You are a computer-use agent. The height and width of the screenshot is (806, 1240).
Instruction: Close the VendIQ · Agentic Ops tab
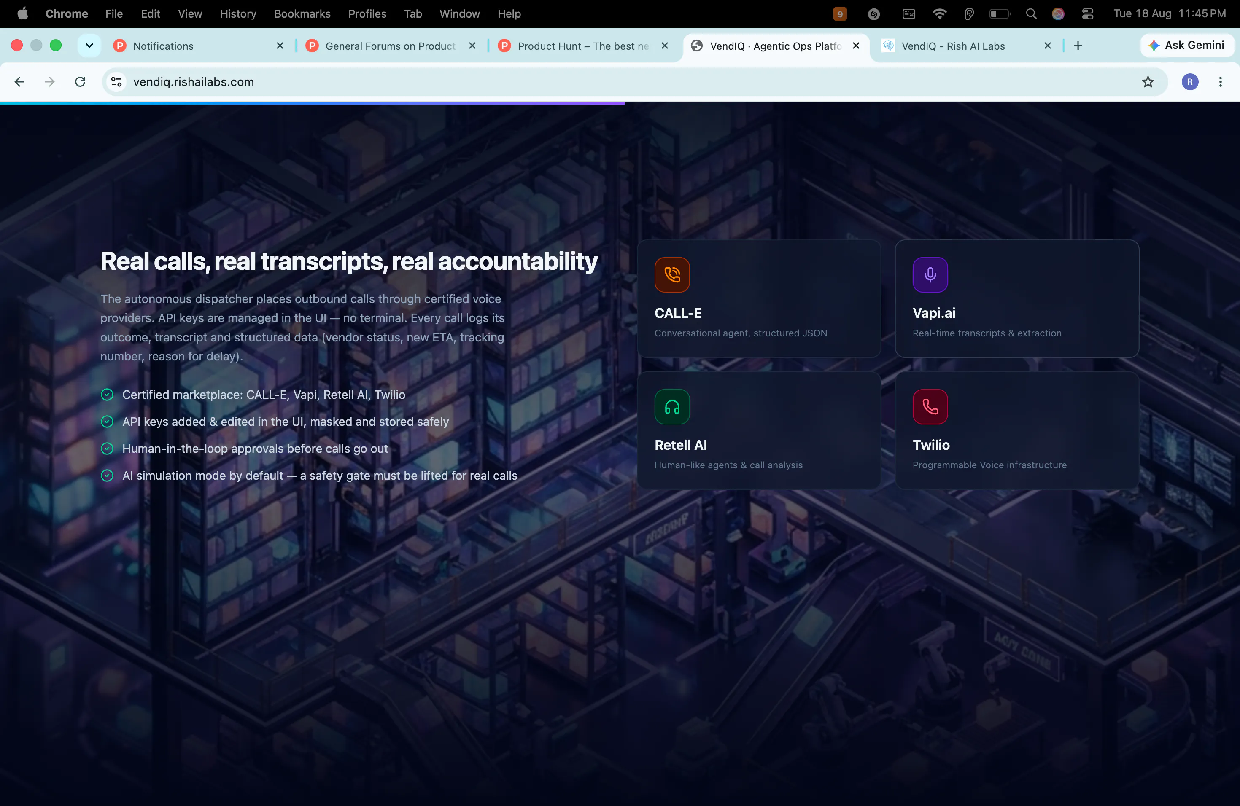pos(856,46)
